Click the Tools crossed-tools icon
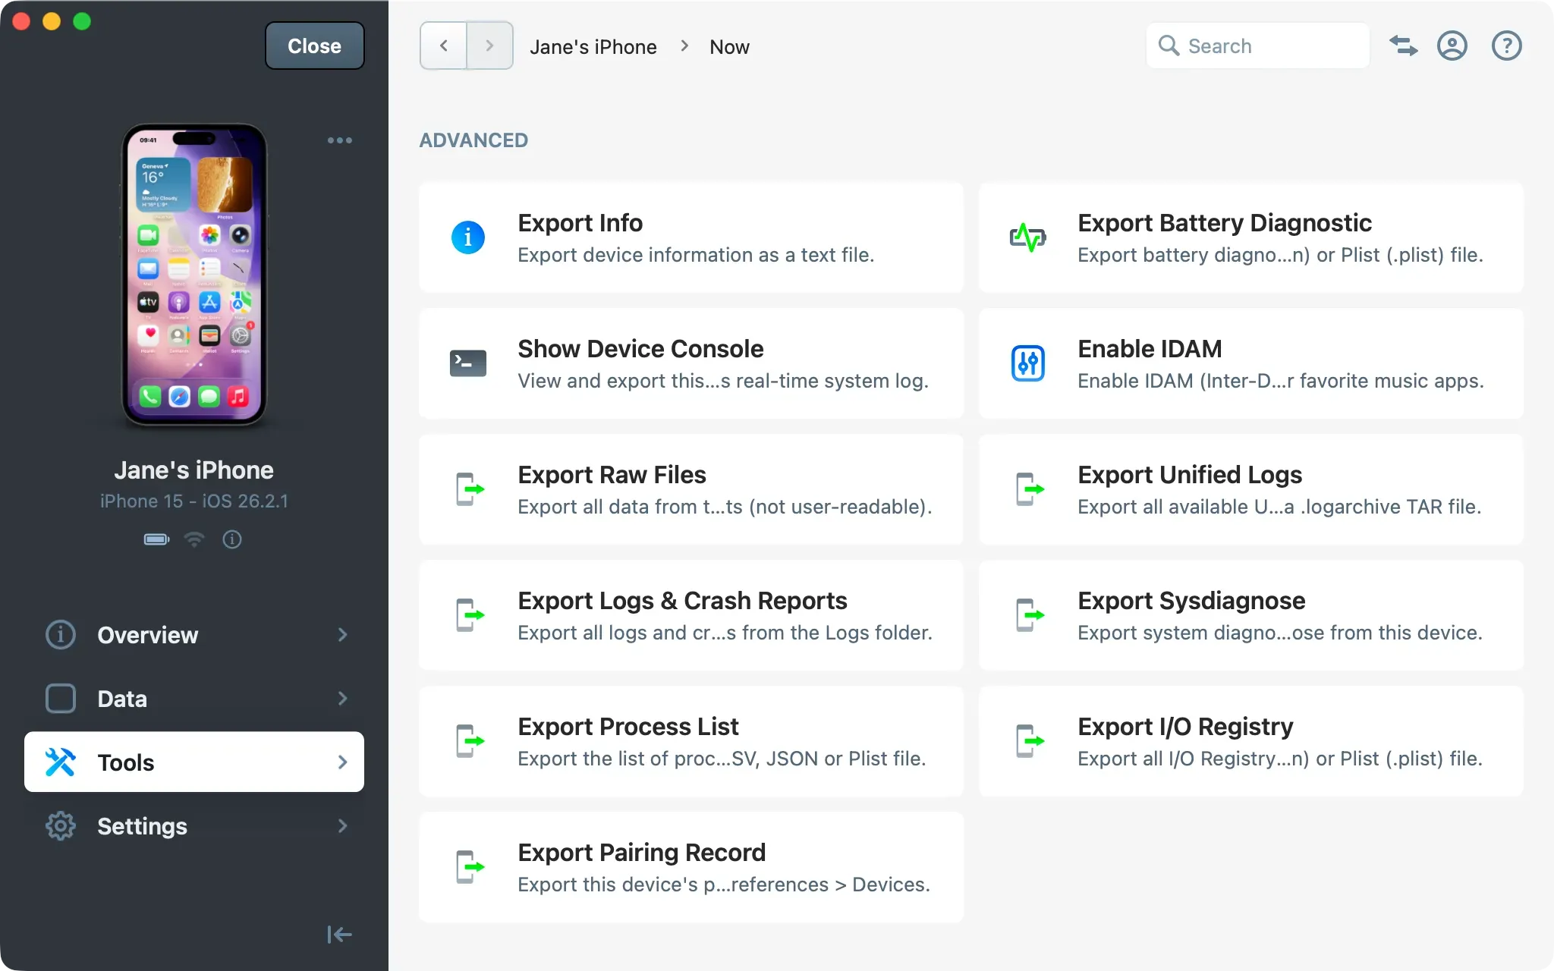 61,762
